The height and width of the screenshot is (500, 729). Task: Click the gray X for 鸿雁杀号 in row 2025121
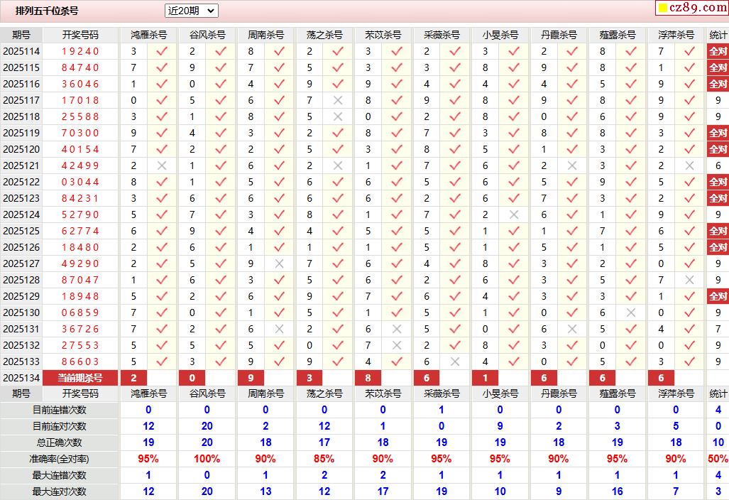click(x=162, y=165)
